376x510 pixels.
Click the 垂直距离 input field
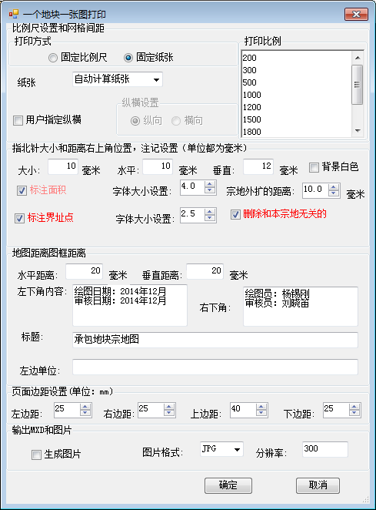[x=205, y=271]
